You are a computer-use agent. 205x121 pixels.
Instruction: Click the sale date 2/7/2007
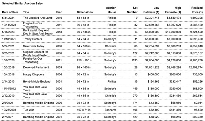coord(8,117)
